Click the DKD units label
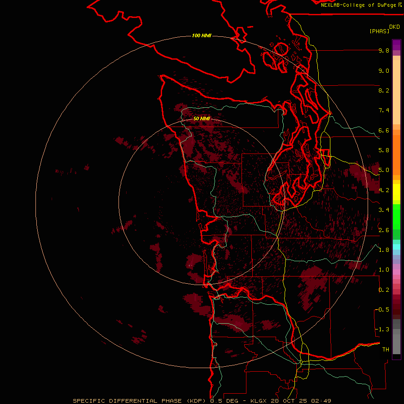 (x=395, y=27)
